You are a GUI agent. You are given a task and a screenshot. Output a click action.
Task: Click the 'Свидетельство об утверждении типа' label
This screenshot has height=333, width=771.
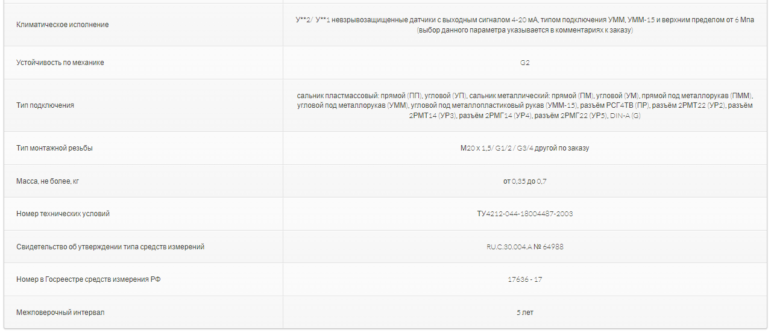point(110,247)
